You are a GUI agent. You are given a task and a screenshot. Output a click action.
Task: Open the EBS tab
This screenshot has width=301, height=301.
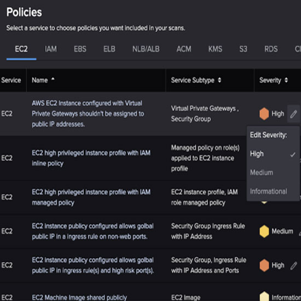point(80,49)
